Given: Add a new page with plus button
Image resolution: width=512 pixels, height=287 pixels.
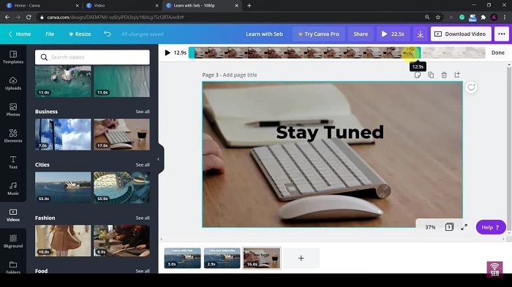Looking at the screenshot, I should (301, 259).
